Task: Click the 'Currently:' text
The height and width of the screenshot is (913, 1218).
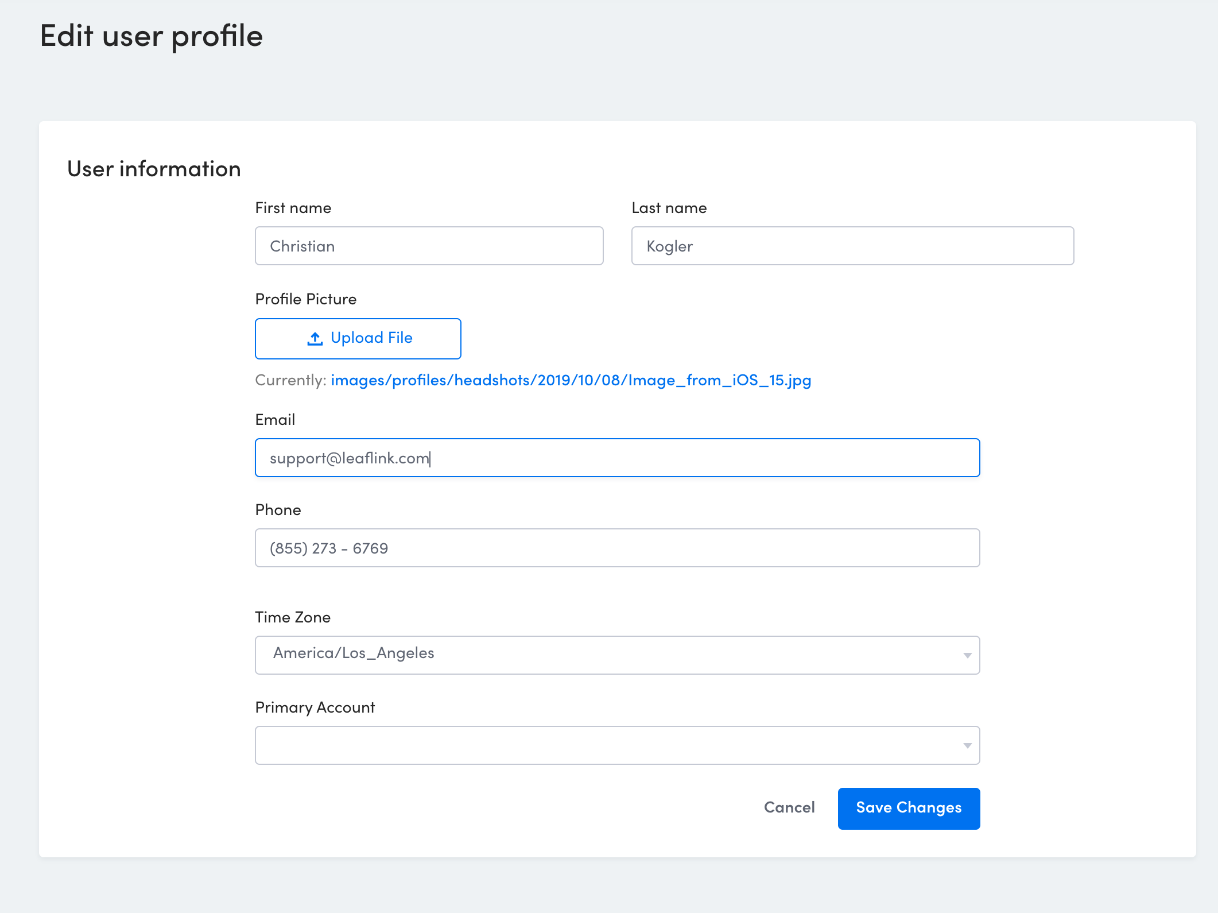Action: click(290, 380)
